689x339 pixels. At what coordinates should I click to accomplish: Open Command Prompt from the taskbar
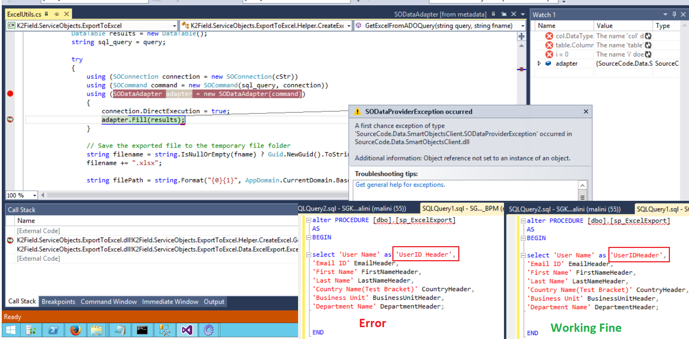pyautogui.click(x=142, y=330)
